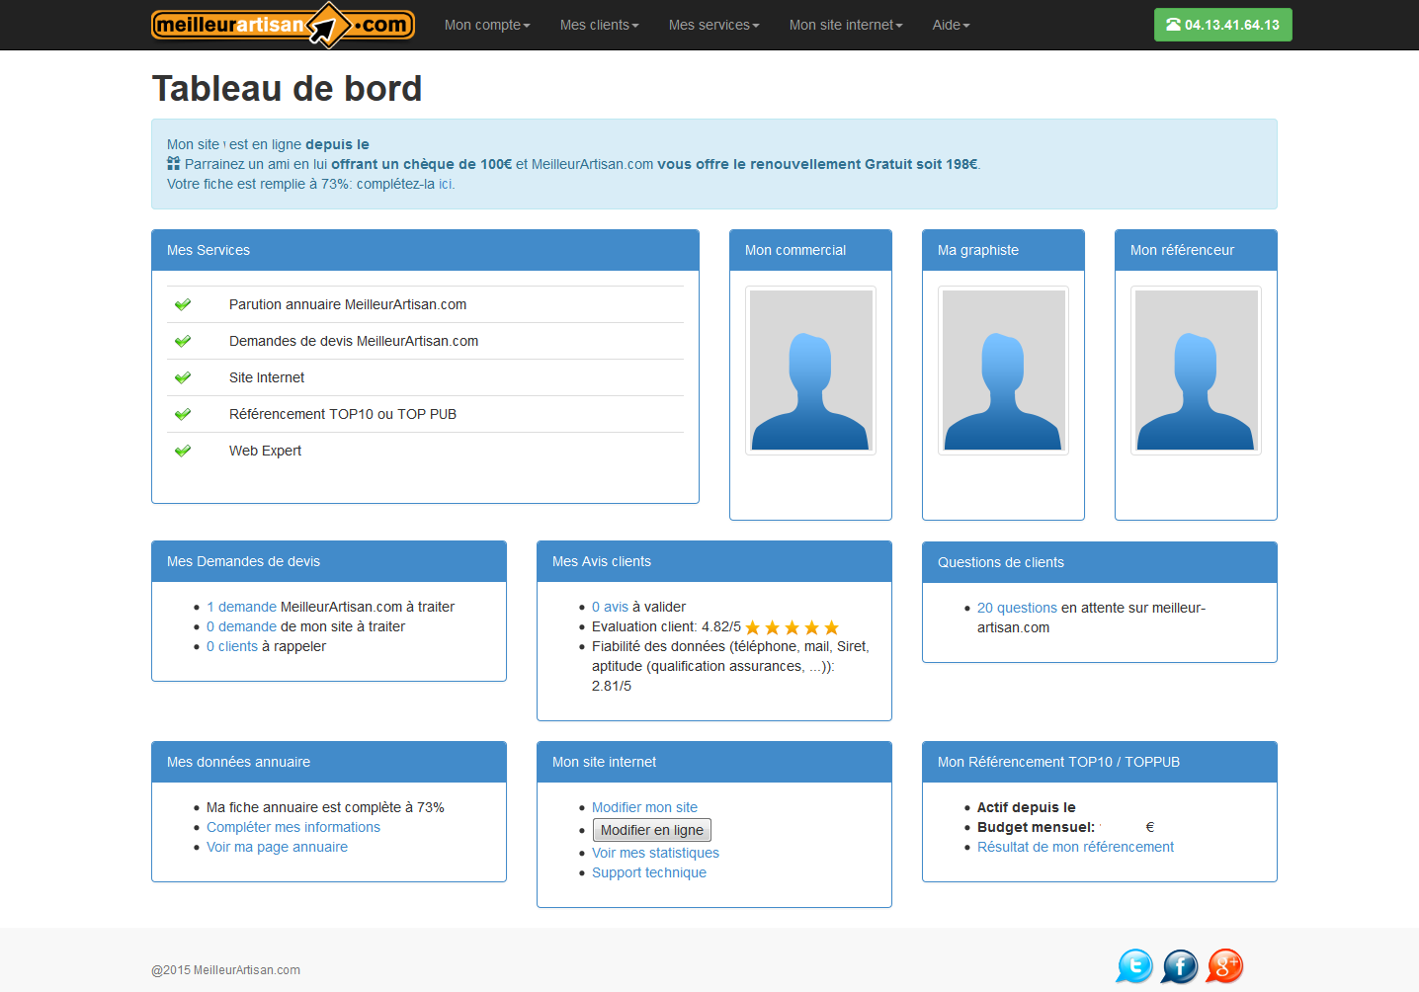This screenshot has height=992, width=1419.
Task: Click checkmark icon beside Référencement TOP10
Action: 183,414
